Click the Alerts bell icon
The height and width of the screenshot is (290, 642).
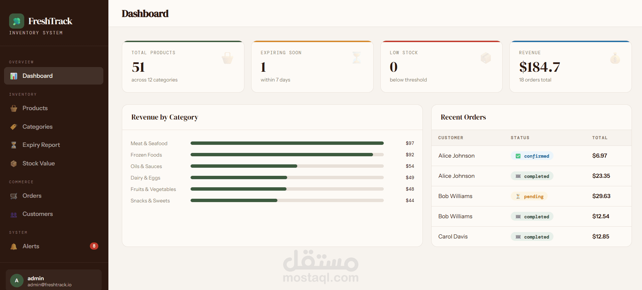click(x=14, y=247)
